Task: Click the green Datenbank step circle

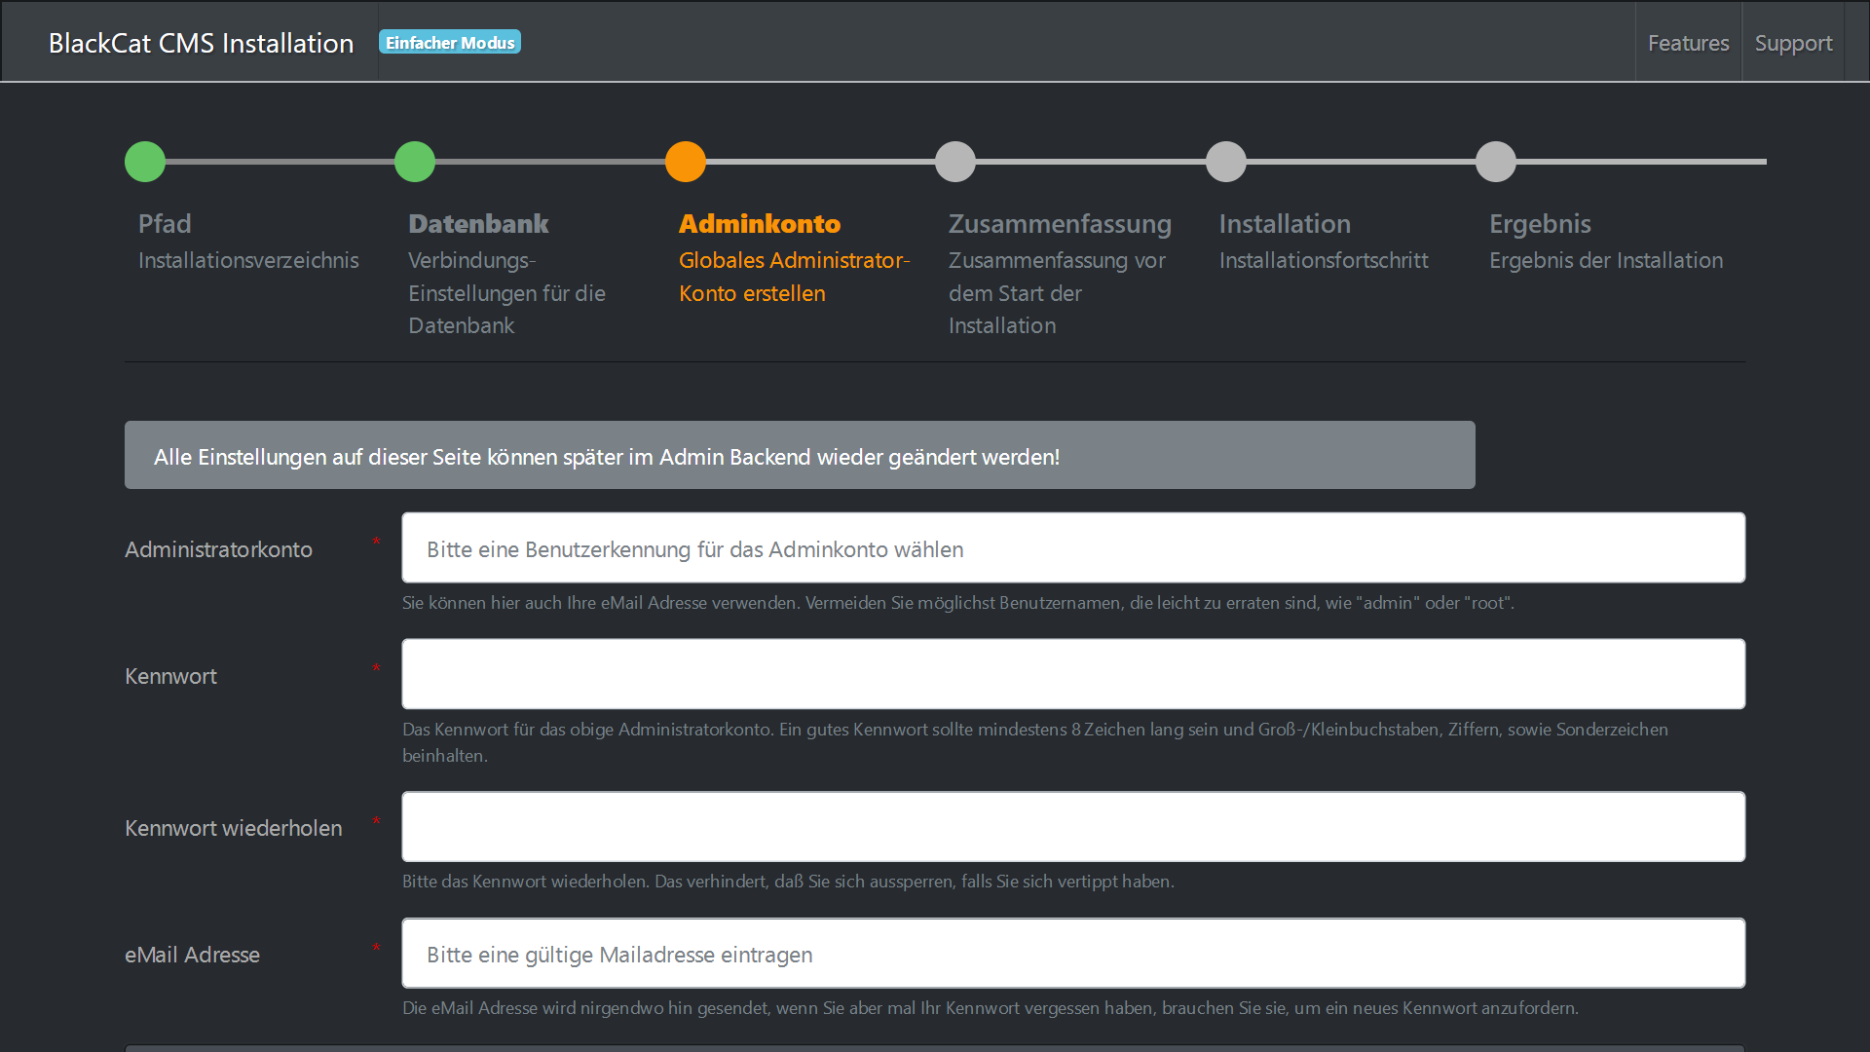Action: pyautogui.click(x=415, y=162)
